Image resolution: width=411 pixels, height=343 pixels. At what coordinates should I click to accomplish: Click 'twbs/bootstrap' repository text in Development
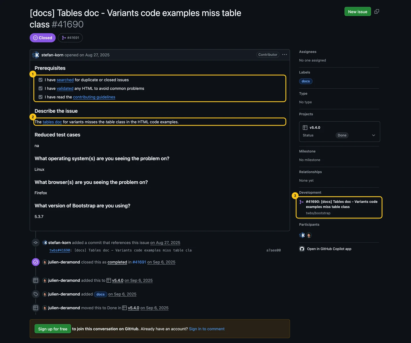click(318, 213)
